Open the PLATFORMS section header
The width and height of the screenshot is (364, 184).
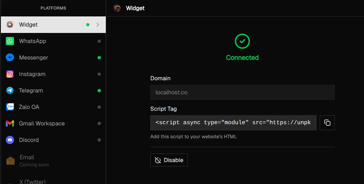tap(53, 8)
